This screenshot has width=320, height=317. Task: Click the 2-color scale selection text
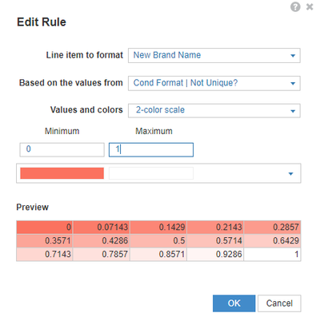click(x=160, y=110)
